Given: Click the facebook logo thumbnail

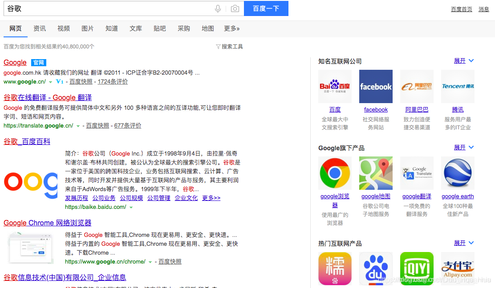Looking at the screenshot, I should pos(376,86).
